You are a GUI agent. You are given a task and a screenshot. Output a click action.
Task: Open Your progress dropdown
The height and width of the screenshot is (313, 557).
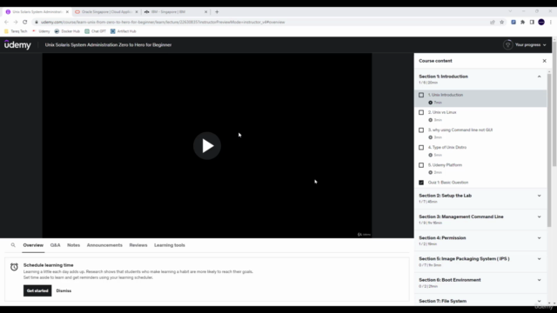[x=530, y=44]
